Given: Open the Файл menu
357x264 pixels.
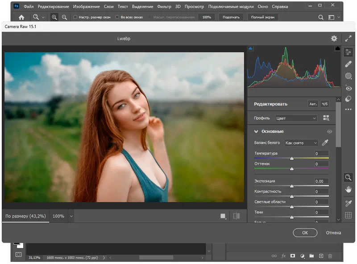Looking at the screenshot, I should pos(29,7).
